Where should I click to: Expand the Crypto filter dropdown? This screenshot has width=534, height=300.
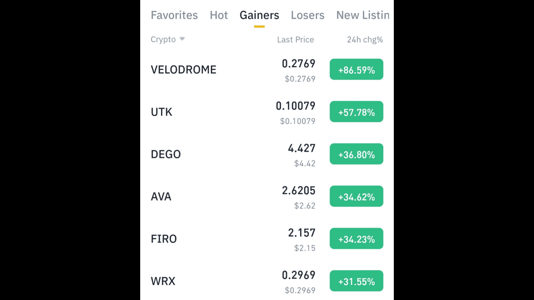coord(167,39)
